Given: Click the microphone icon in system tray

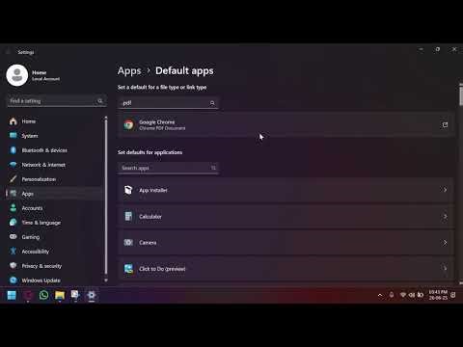Looking at the screenshot, I should (392, 295).
